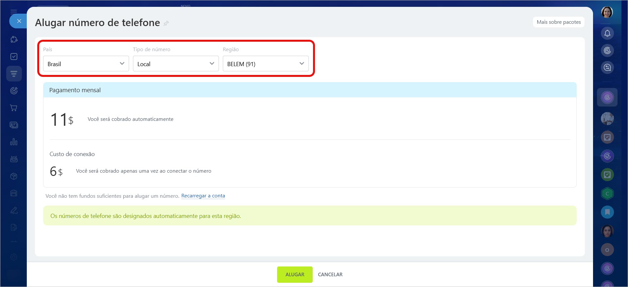Click the CRM funnel icon in sidebar
The image size is (628, 287).
[x=14, y=74]
